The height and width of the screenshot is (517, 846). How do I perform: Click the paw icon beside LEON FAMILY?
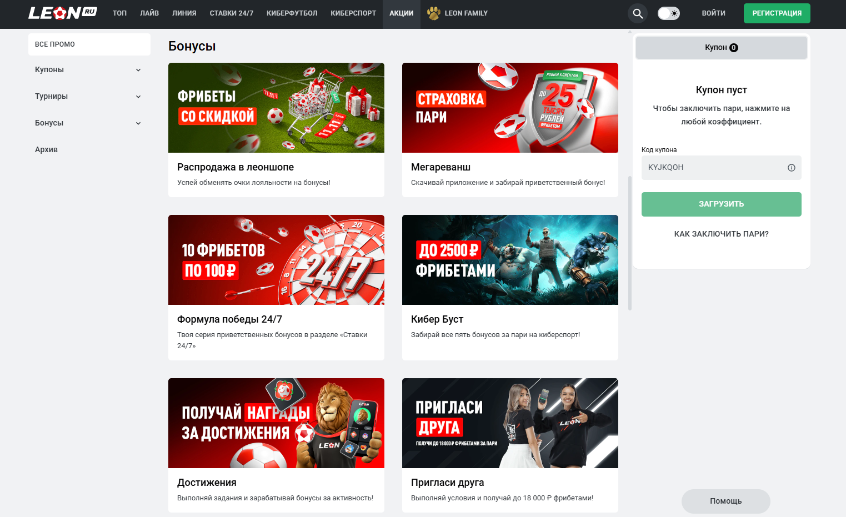click(x=434, y=13)
